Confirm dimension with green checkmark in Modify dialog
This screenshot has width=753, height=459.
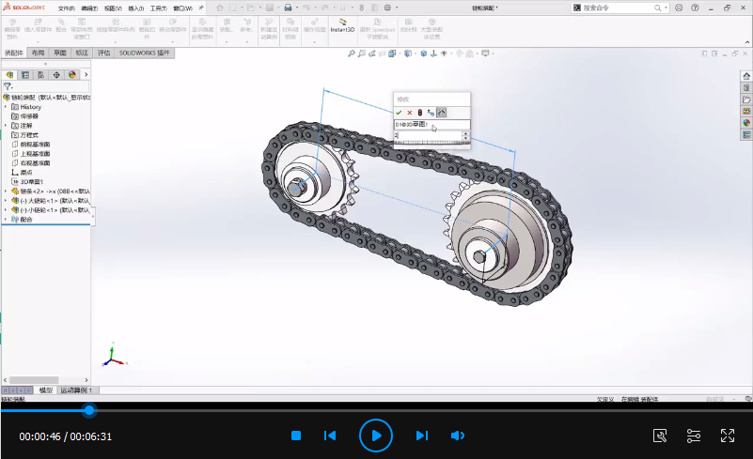tap(399, 113)
